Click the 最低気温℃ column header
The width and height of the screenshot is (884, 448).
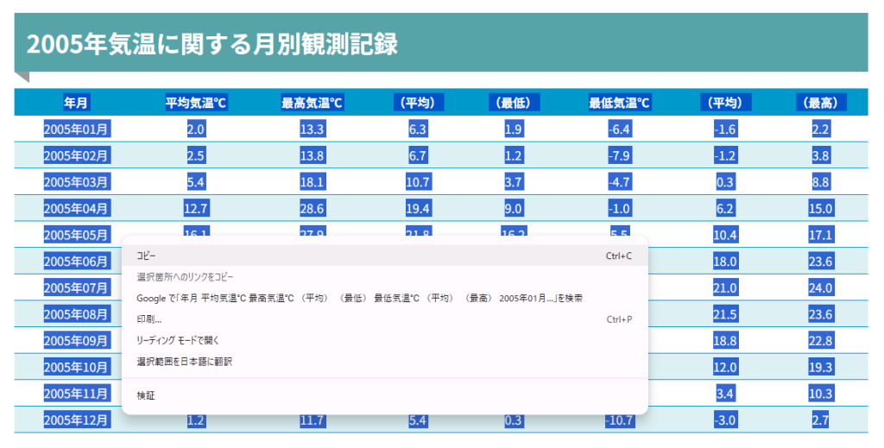tap(619, 104)
